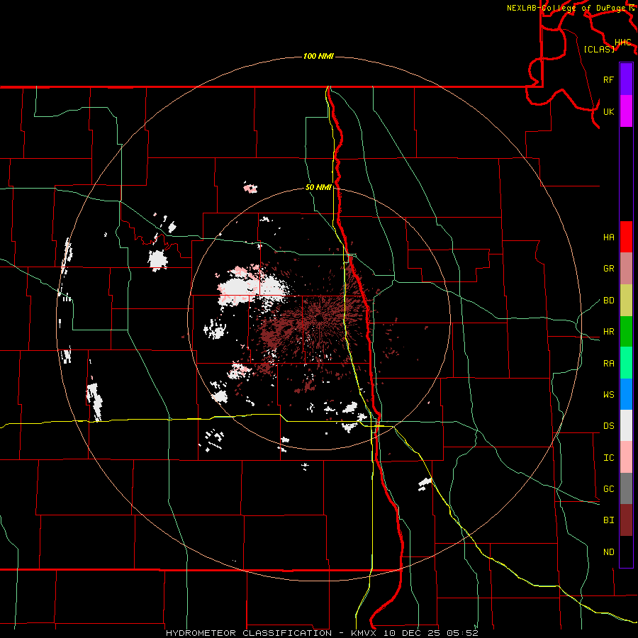Click the GC legend label
Image resolution: width=638 pixels, height=638 pixels.
click(608, 489)
